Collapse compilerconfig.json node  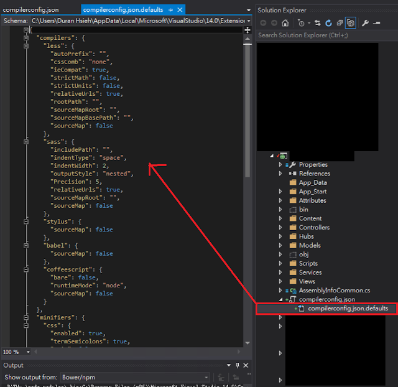(280, 300)
